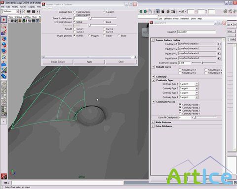
Task: Switch to the four view layout
Action: pos(4,90)
